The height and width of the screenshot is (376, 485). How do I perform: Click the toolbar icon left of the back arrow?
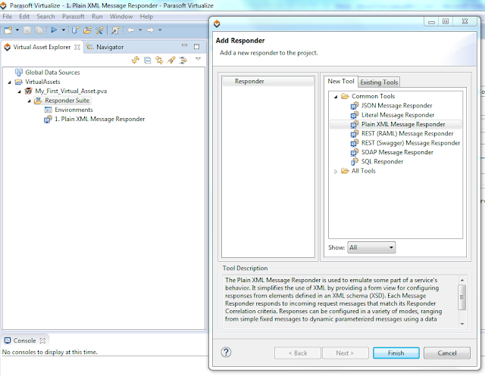pos(115,30)
